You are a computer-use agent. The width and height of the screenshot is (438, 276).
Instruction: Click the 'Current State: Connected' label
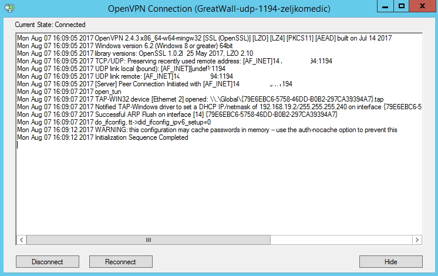[x=50, y=25]
